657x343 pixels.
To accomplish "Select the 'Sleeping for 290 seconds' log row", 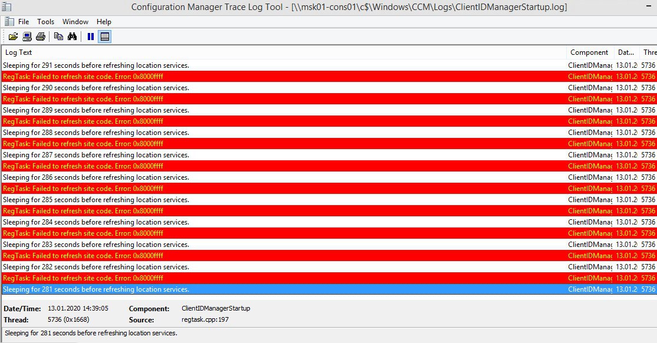I will point(329,88).
